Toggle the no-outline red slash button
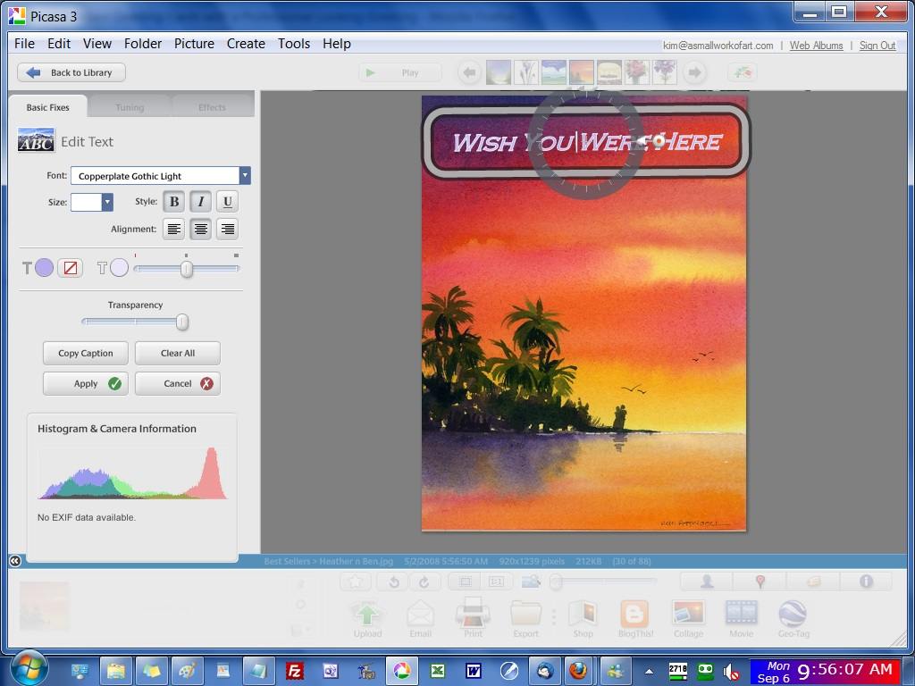Screen dimensions: 915x686 pos(70,268)
